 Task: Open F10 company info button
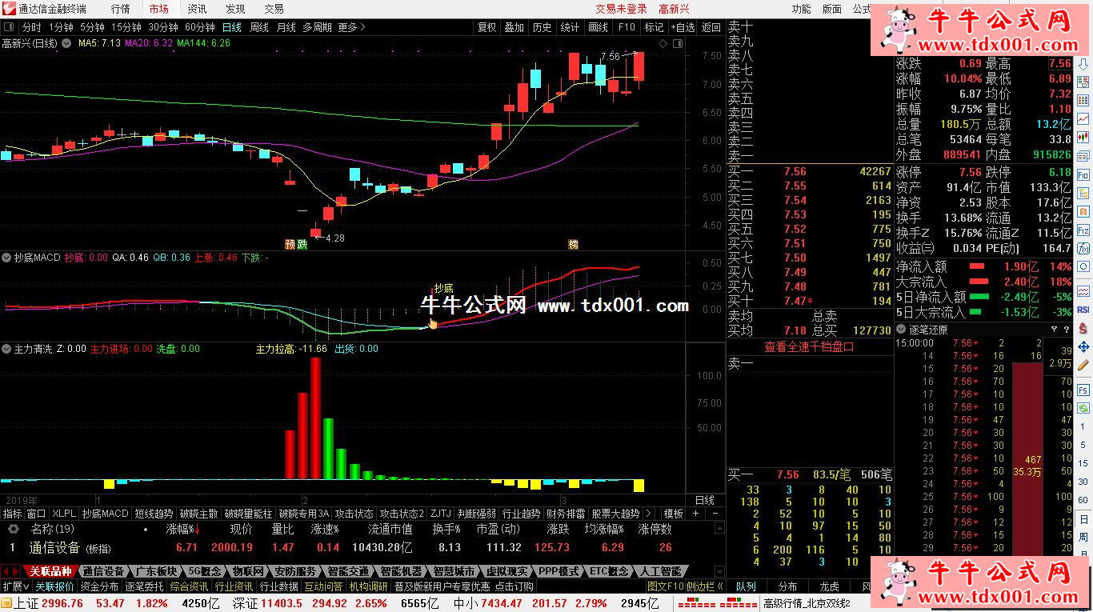coord(627,27)
